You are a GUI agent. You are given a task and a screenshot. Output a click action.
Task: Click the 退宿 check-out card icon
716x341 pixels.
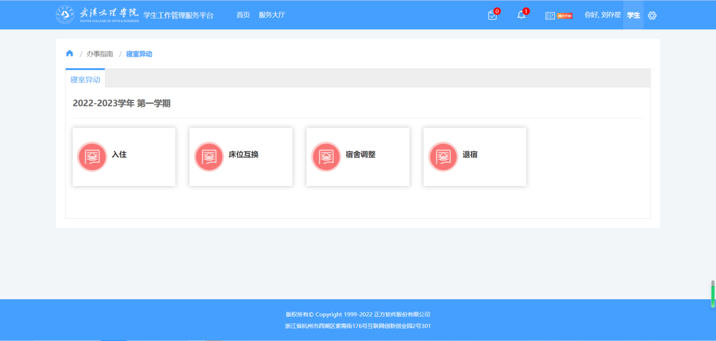pos(443,157)
